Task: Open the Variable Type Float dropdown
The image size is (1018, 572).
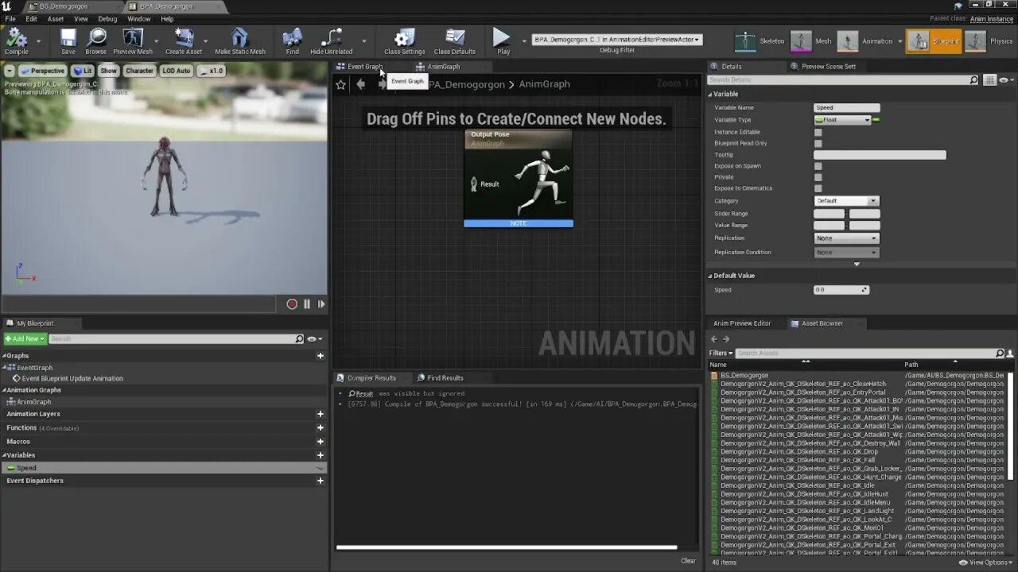Action: click(842, 120)
